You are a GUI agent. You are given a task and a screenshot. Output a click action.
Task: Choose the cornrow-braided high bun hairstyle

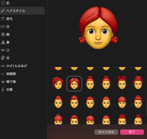[122, 119]
